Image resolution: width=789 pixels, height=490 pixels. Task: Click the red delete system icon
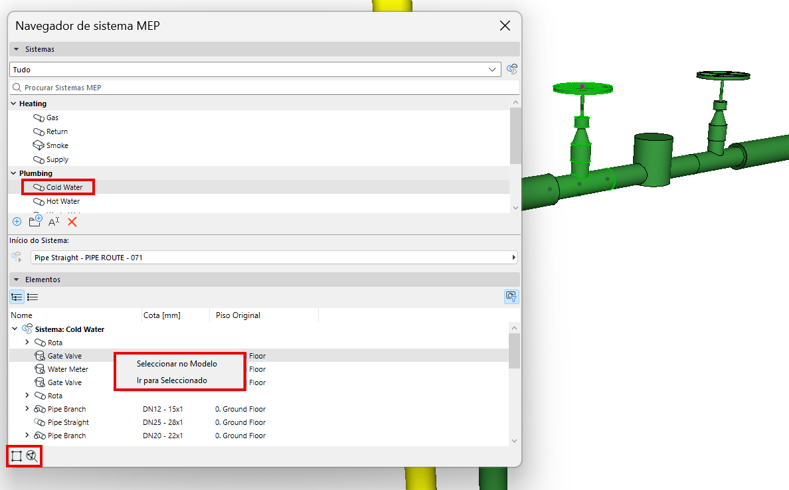coord(72,221)
